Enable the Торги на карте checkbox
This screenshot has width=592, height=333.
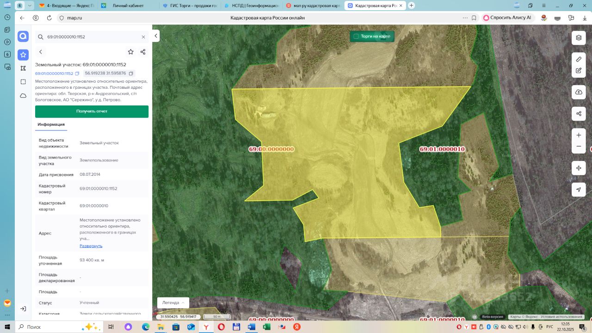[356, 36]
